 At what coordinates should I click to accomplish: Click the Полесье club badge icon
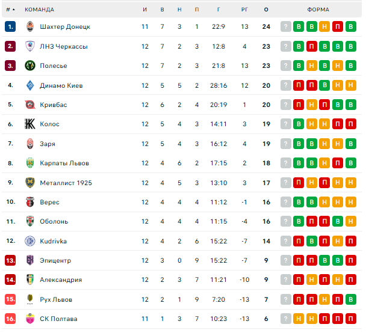click(30, 66)
